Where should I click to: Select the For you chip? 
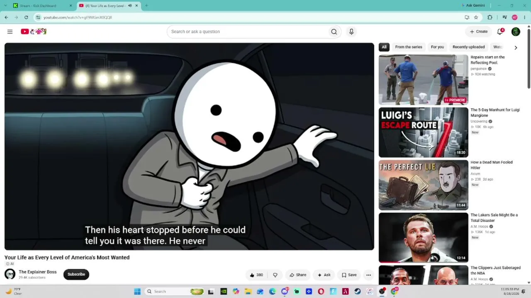coord(437,47)
